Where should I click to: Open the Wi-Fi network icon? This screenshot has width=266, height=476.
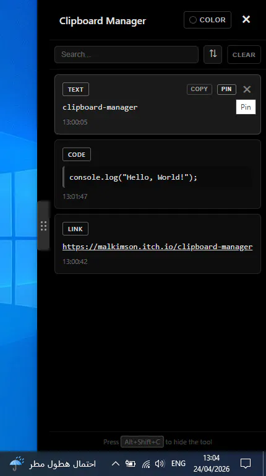click(x=146, y=464)
